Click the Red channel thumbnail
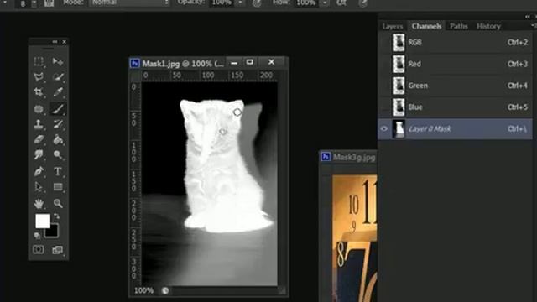 (399, 64)
